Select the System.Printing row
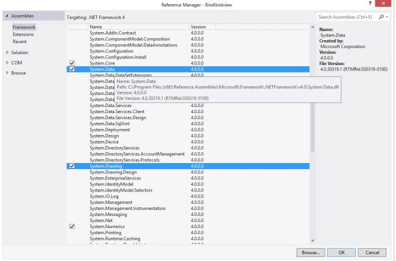This screenshot has height=261, width=396. click(x=188, y=232)
